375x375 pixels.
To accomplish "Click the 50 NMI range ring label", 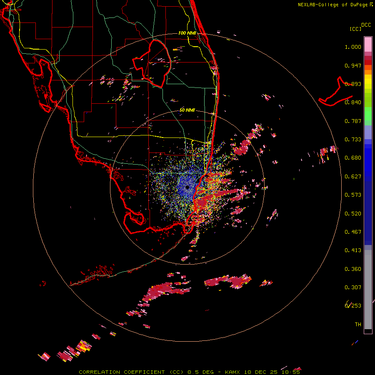I will pyautogui.click(x=187, y=110).
